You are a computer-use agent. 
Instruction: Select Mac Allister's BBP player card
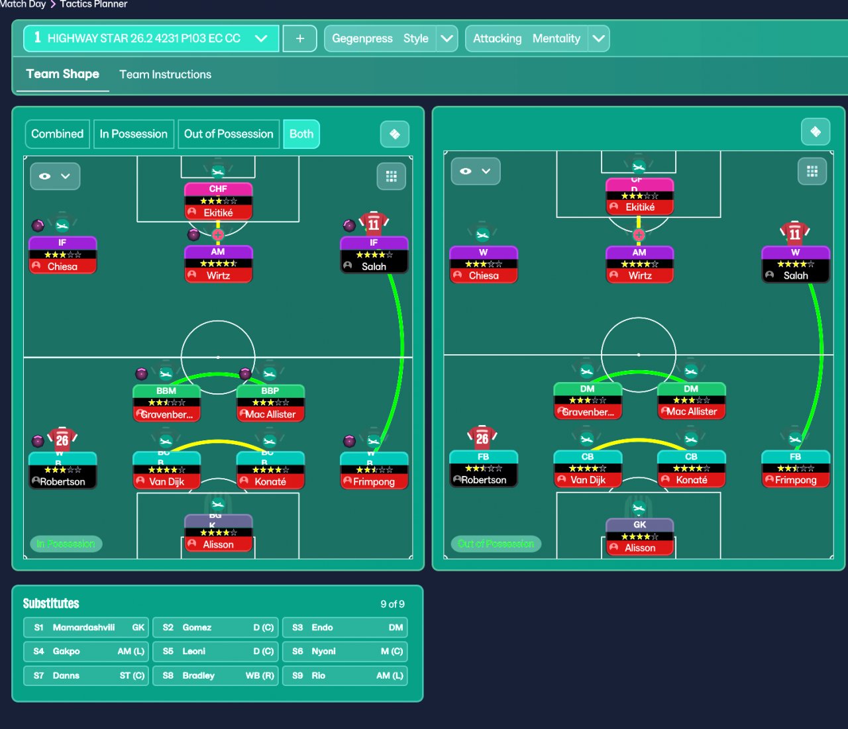[x=270, y=403]
